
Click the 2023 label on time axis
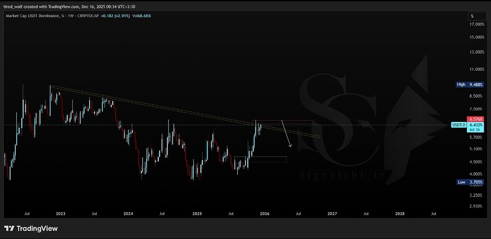(60, 215)
